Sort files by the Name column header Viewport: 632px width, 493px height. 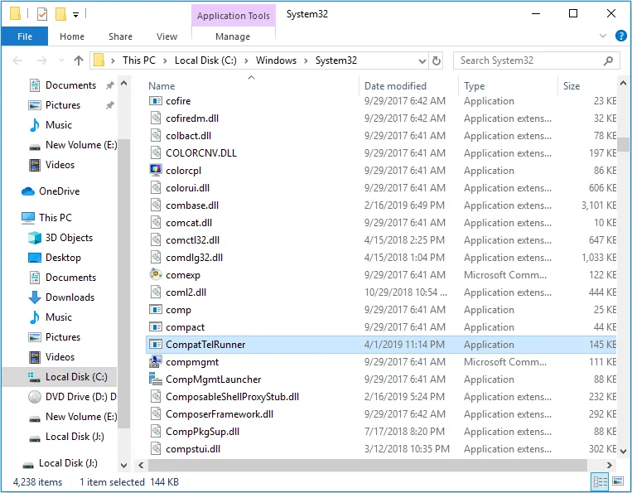[x=162, y=86]
